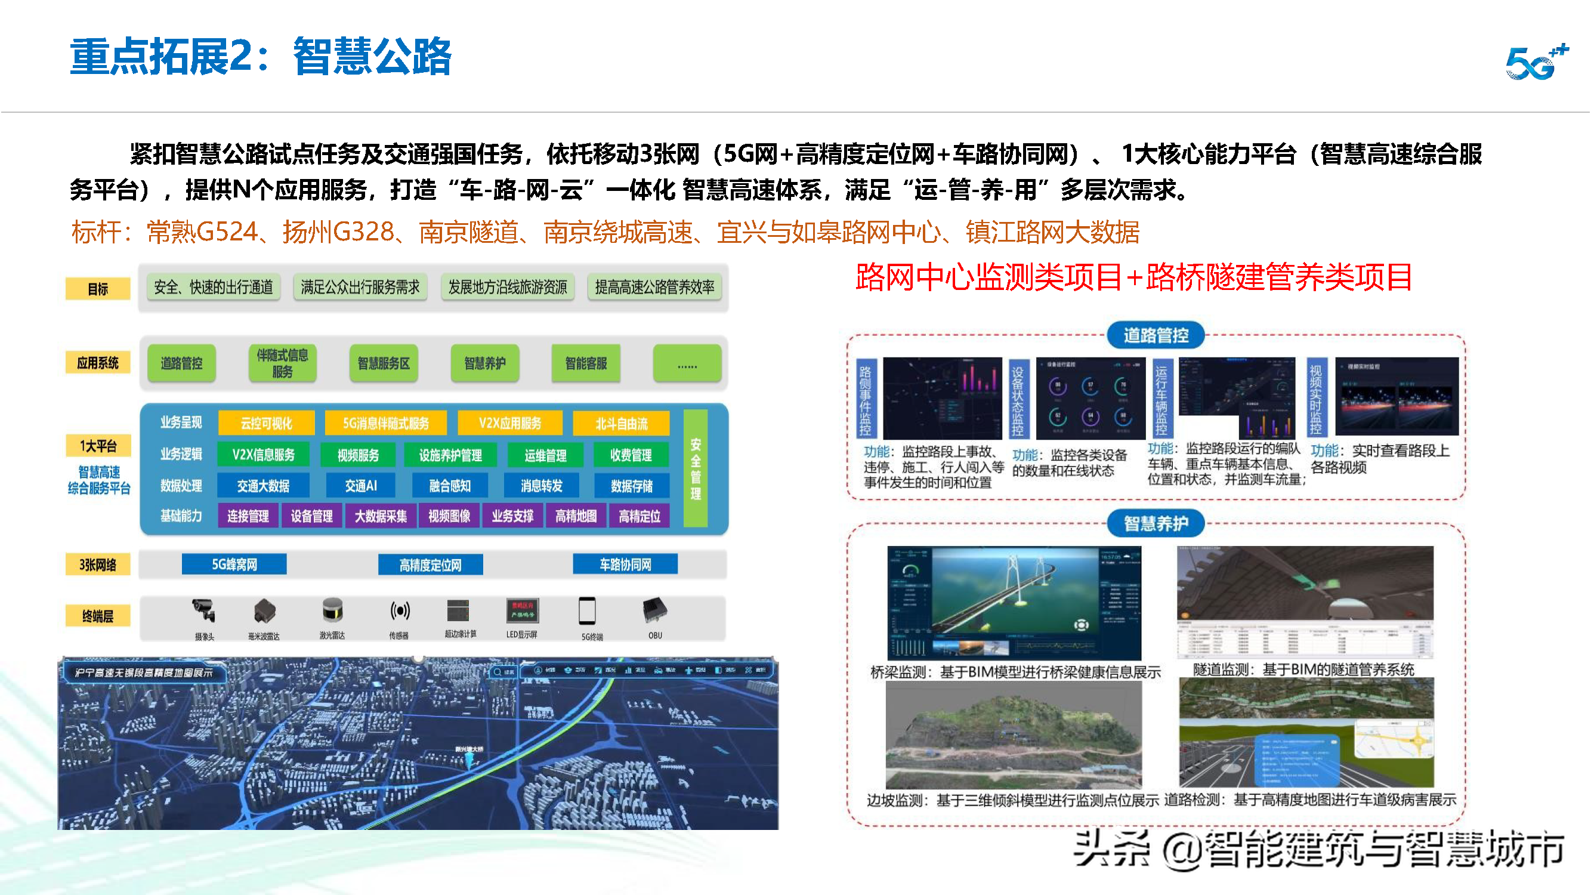Select the car icon on the map toolbar
This screenshot has height=895, width=1591.
(x=658, y=672)
